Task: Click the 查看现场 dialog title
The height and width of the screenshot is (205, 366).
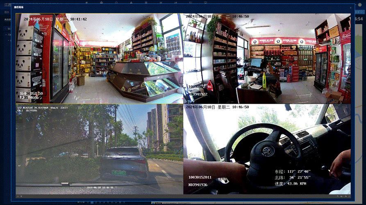Action: coord(19,7)
